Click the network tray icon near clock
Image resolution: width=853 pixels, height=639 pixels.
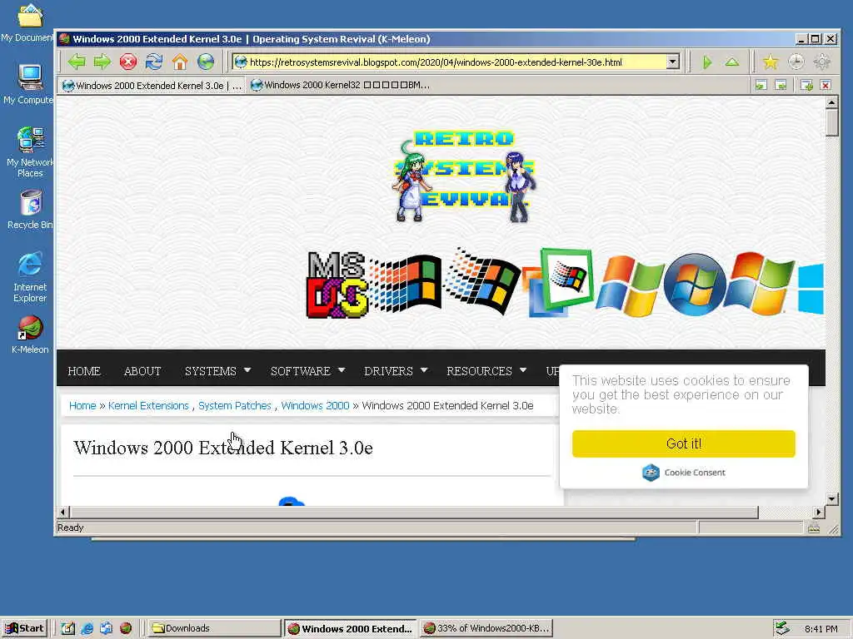click(781, 628)
